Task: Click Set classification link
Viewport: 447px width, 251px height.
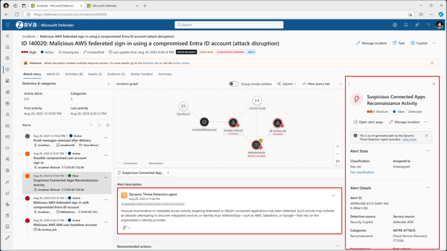Action: point(362,172)
